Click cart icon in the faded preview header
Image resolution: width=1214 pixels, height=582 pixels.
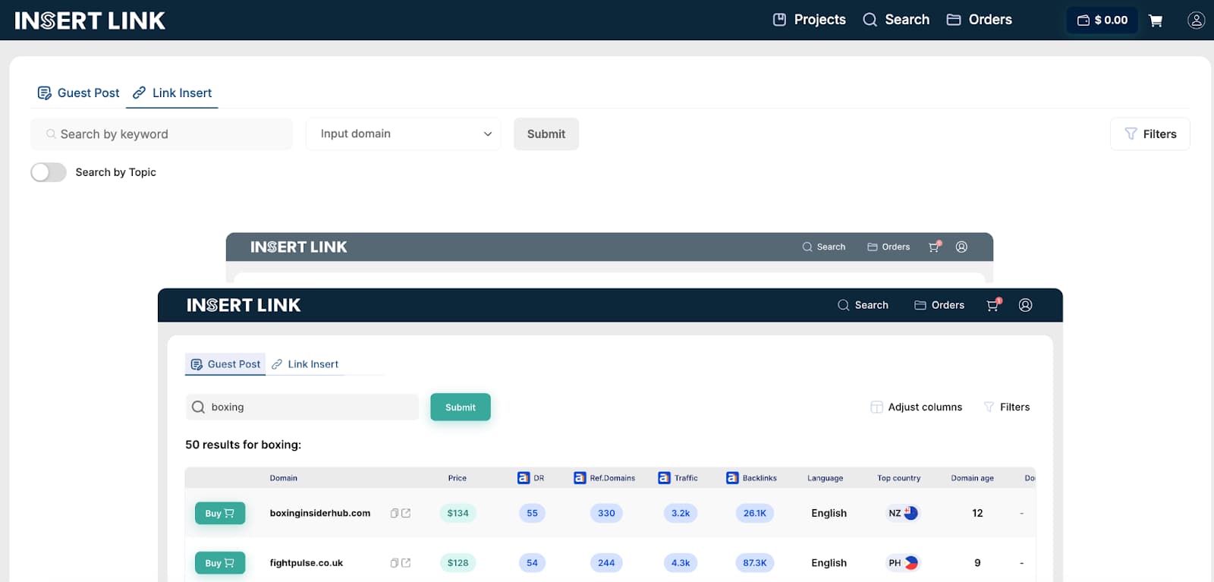[935, 247]
